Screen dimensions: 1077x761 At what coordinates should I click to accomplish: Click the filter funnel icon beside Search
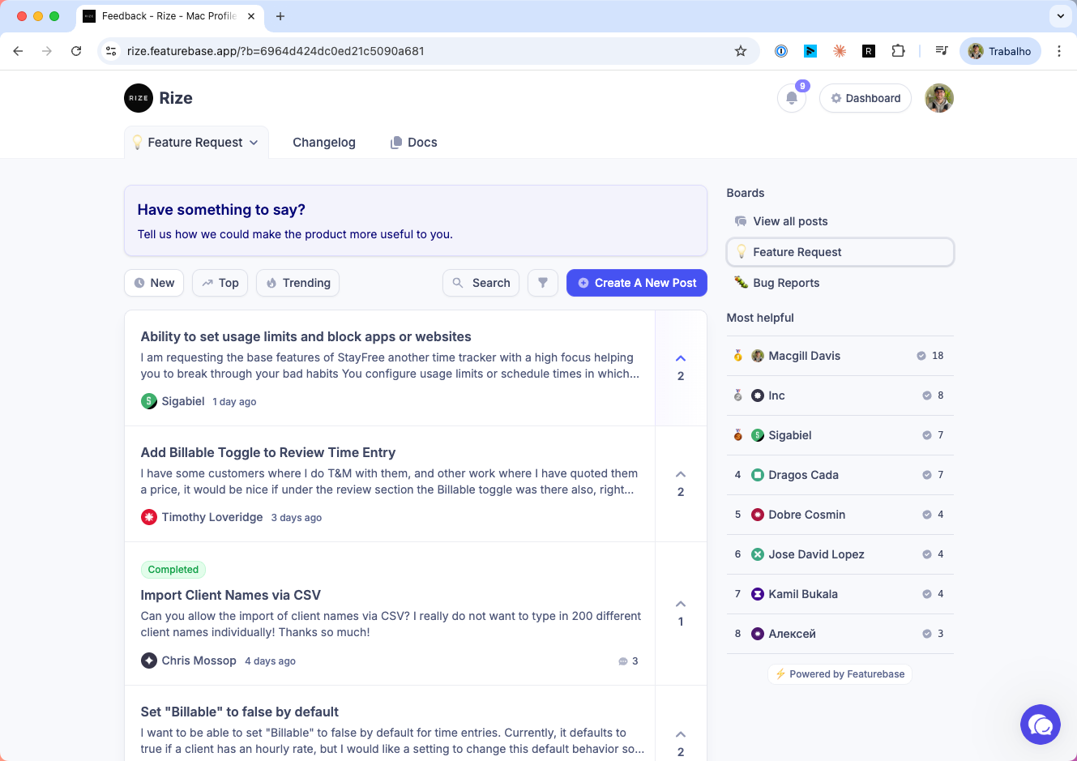point(543,282)
